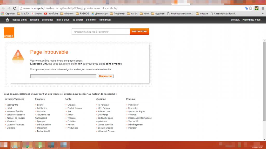Image resolution: width=266 pixels, height=149 pixels.
Task: Click the Orange home icon in navbar
Action: [7, 20]
